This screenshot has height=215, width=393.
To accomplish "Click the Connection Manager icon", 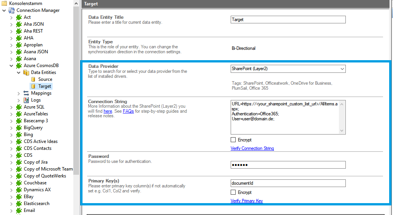I will point(12,10).
